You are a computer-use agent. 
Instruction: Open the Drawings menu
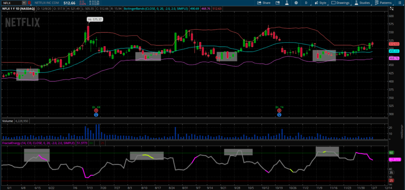coord(341,3)
